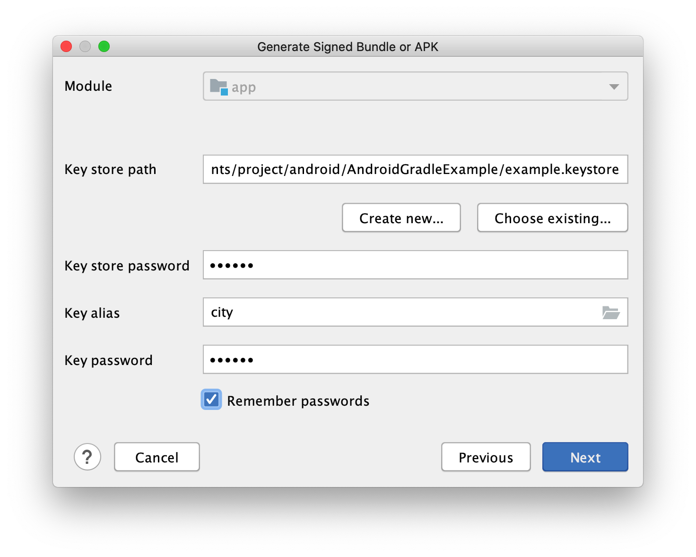Click the Key store password label

pos(127,266)
